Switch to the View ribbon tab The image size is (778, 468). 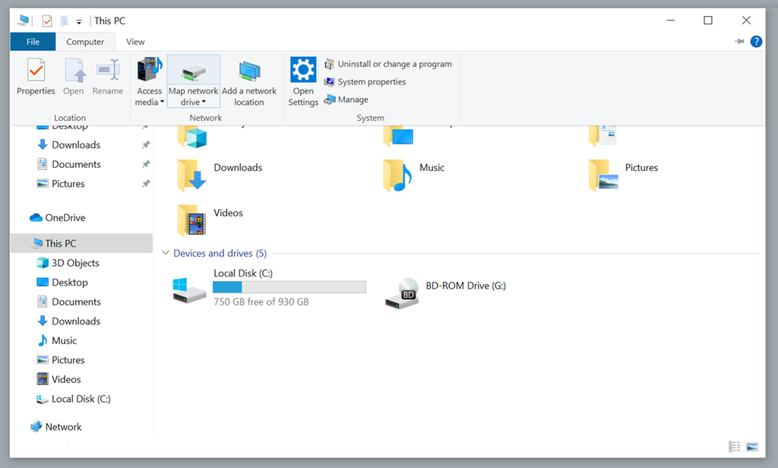click(135, 42)
